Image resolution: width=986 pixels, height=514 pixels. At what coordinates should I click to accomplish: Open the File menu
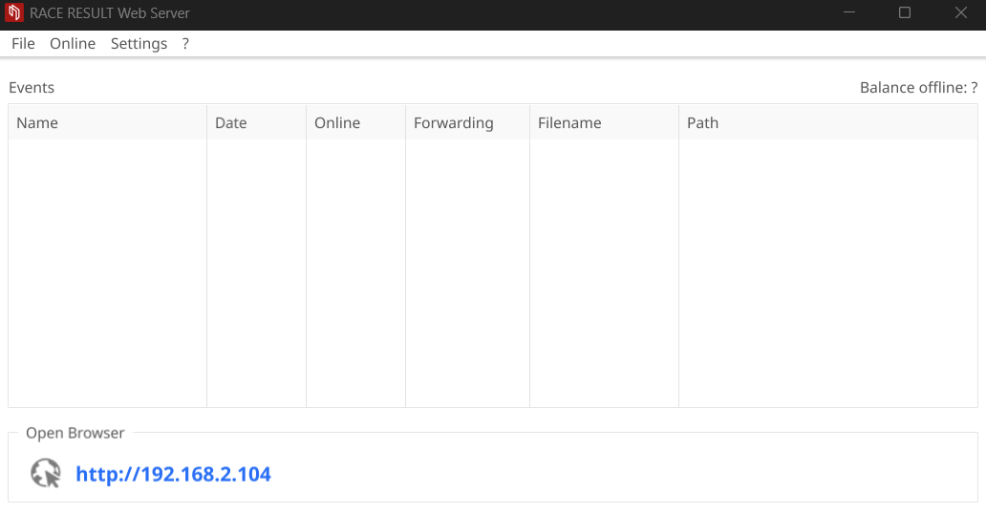pos(23,44)
